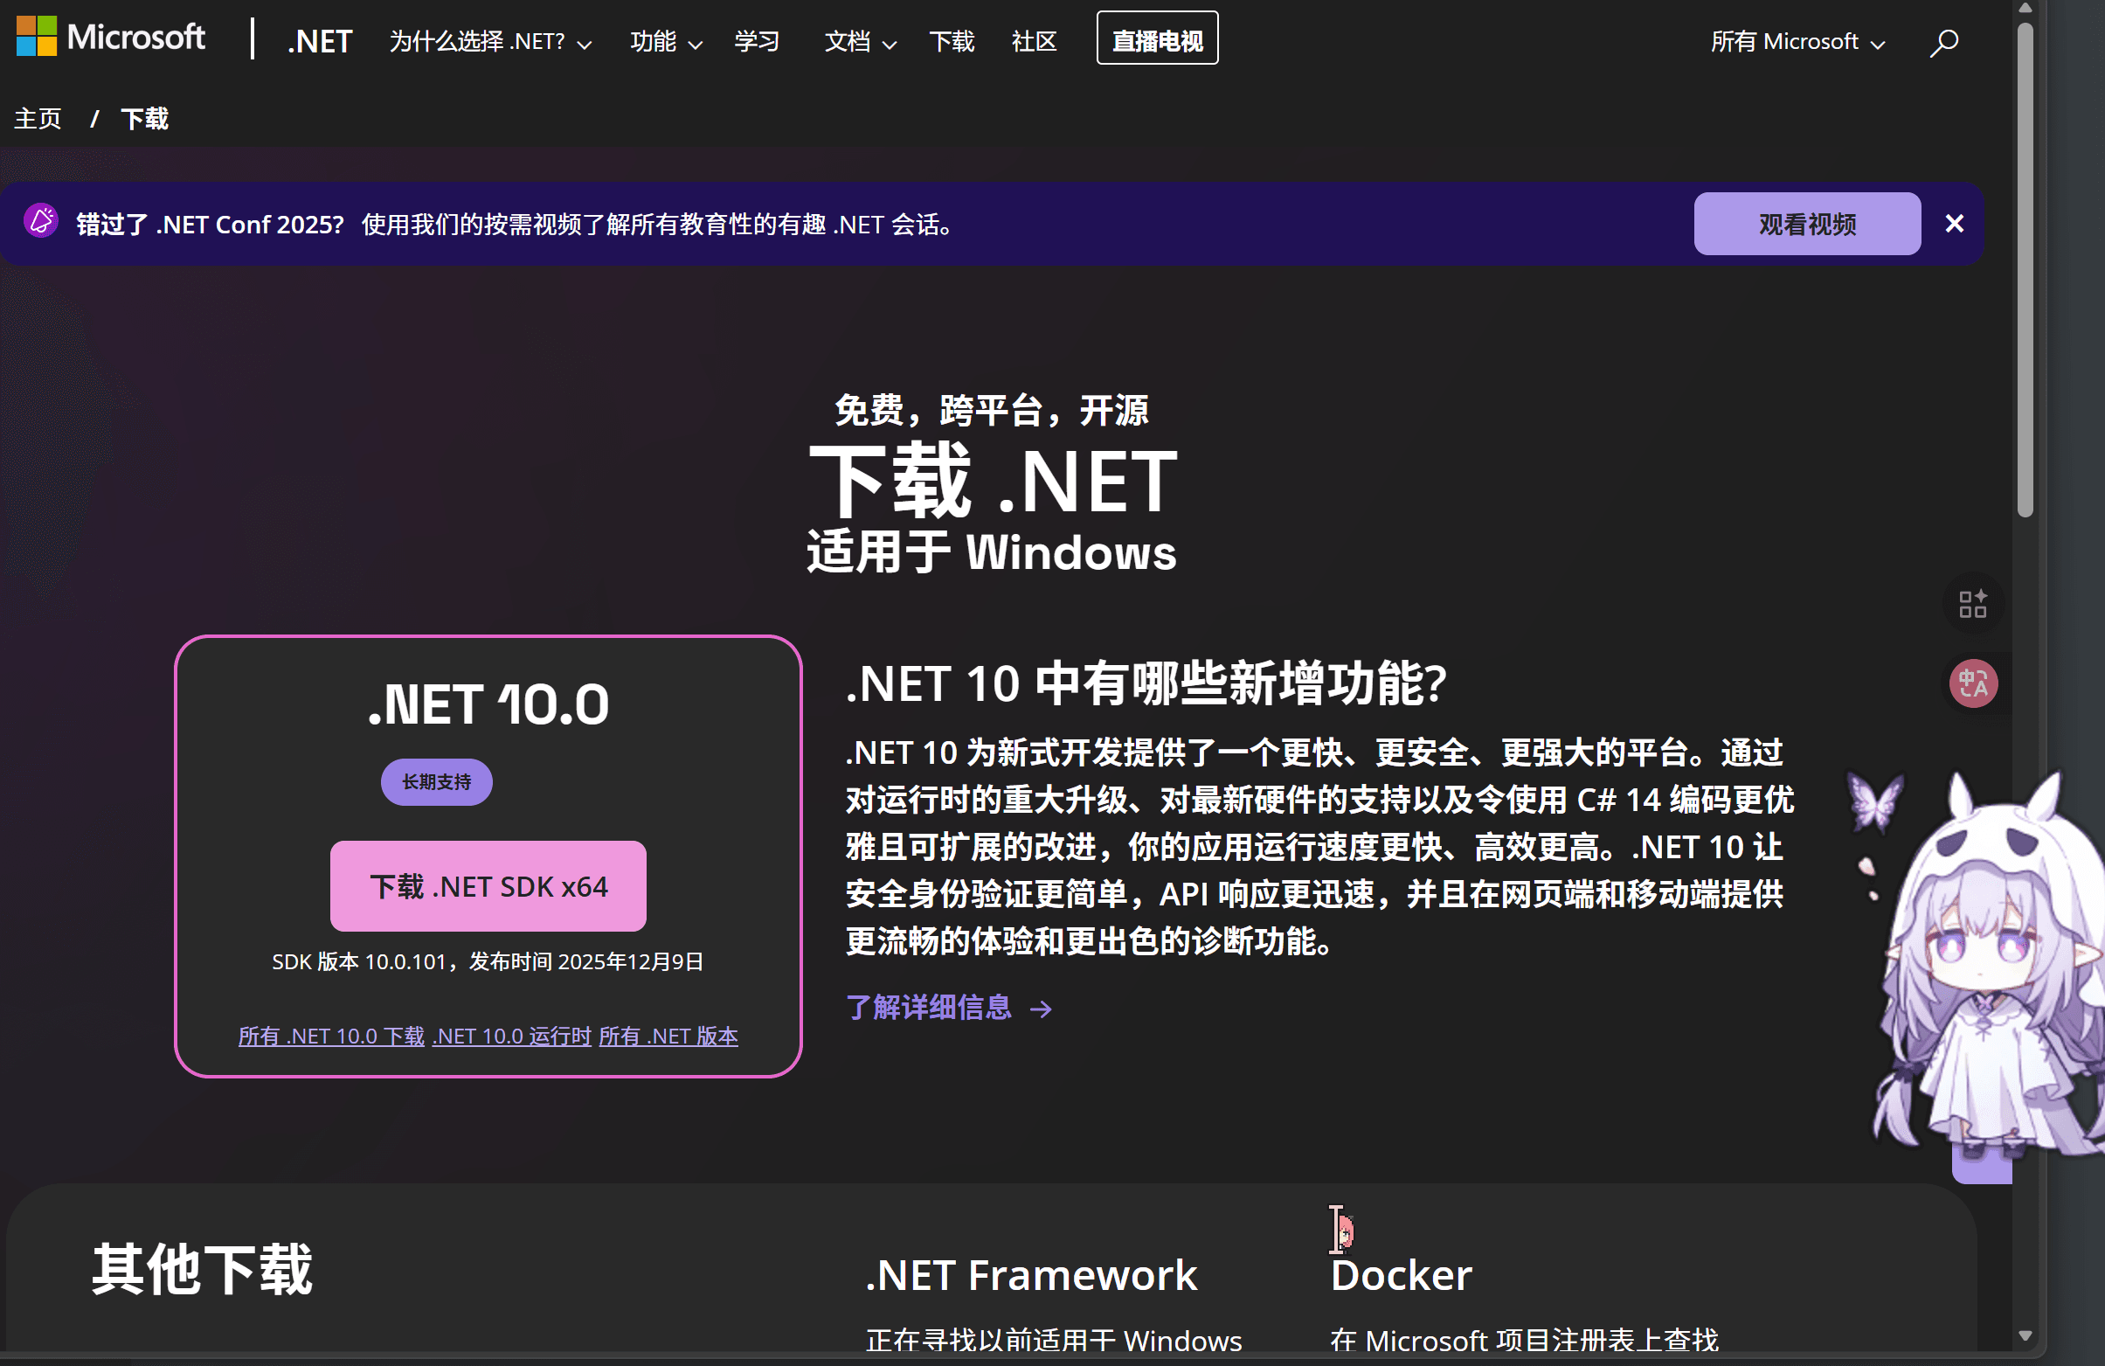Click the grid sparkle floating icon

[1972, 604]
